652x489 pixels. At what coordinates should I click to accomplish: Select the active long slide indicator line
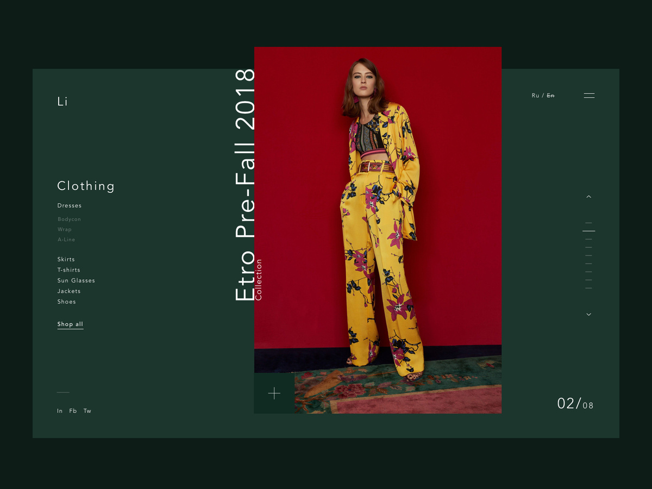coord(589,231)
